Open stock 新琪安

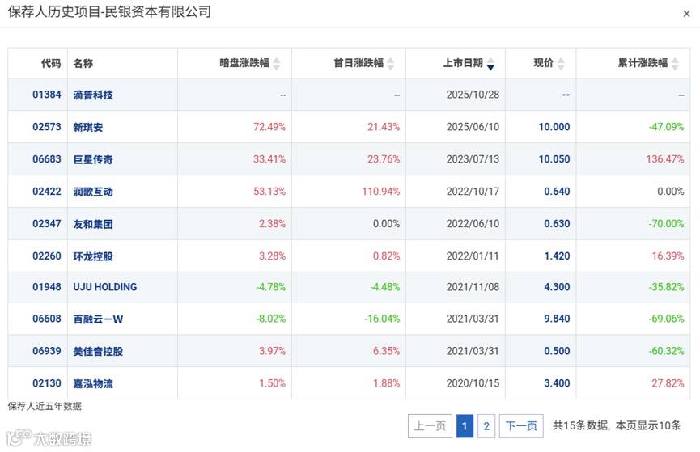click(88, 127)
